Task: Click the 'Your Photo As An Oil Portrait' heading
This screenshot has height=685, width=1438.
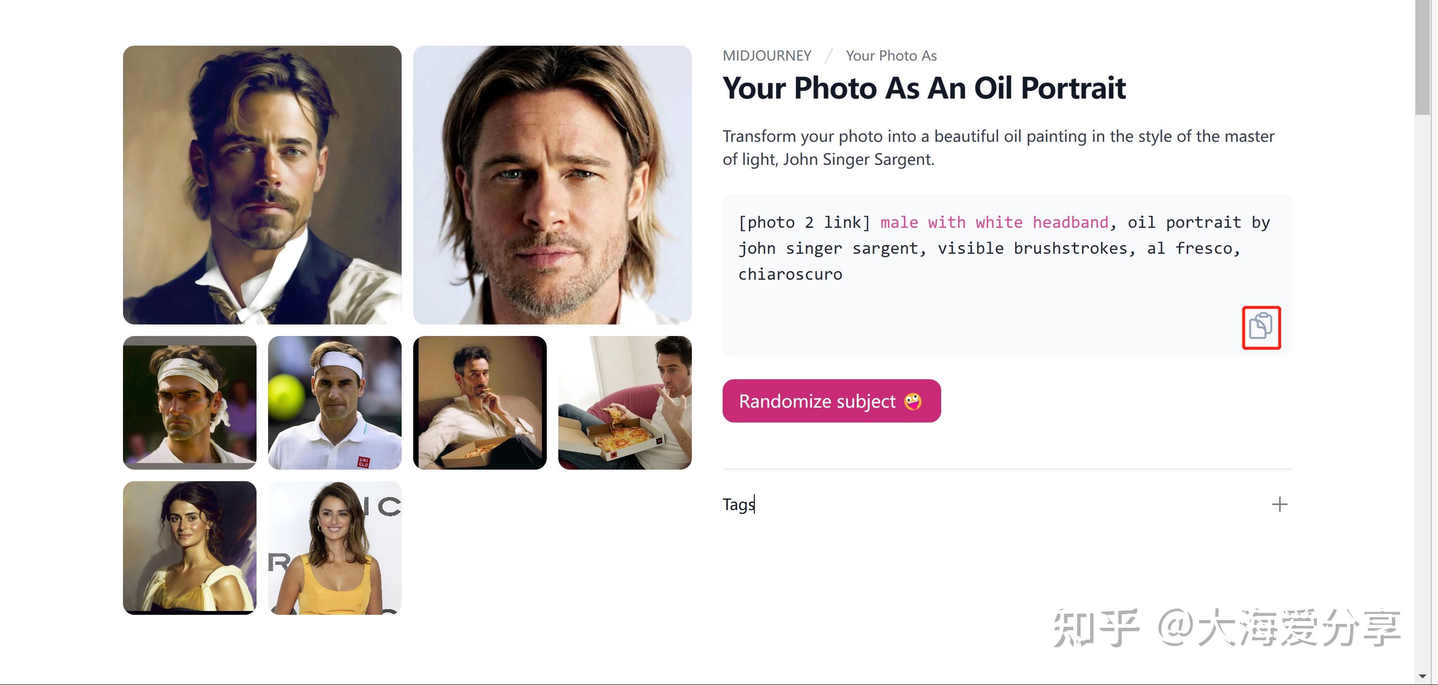Action: [x=924, y=88]
